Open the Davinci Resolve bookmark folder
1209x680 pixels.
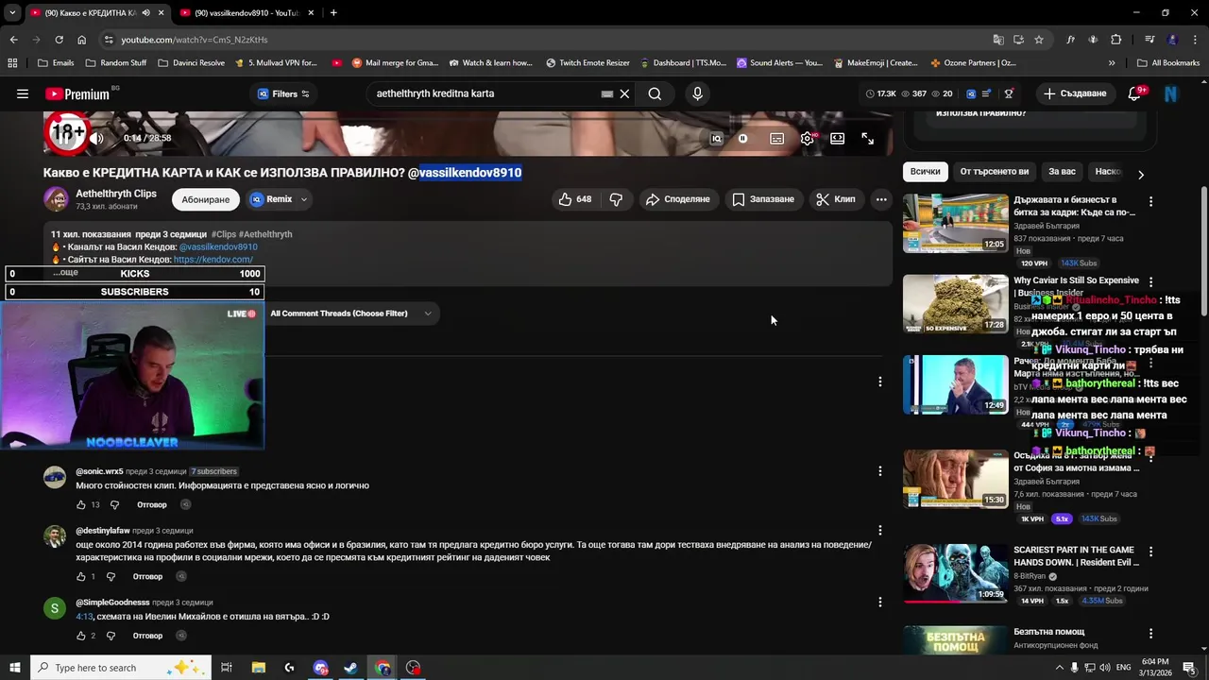pos(191,63)
